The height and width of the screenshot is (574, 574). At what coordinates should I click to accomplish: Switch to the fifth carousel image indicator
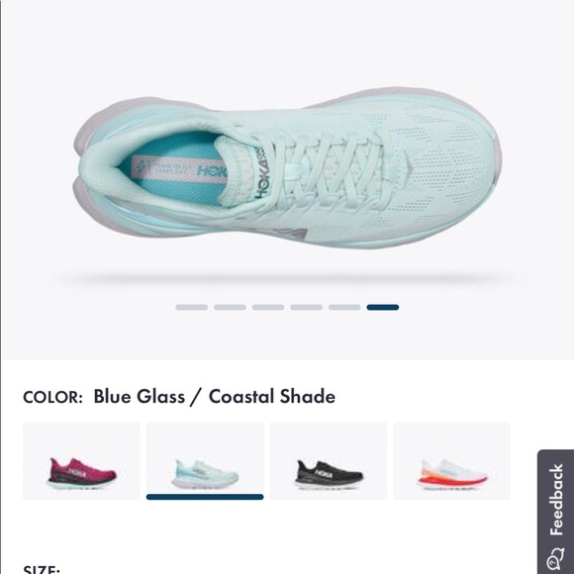pos(344,307)
